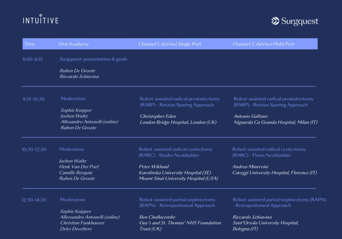The width and height of the screenshot is (342, 239).
Task: Click Moderators label in 10:30-12:30 row
Action: pos(72,149)
